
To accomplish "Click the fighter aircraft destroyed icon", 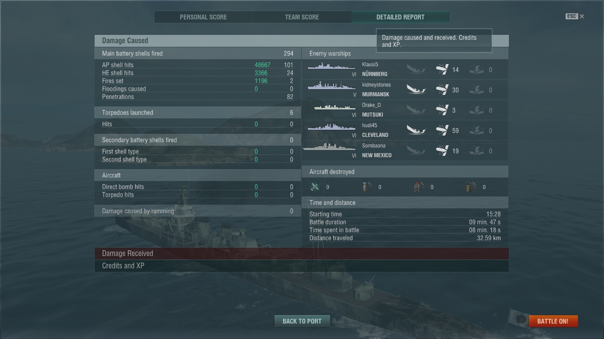I will pyautogui.click(x=315, y=187).
